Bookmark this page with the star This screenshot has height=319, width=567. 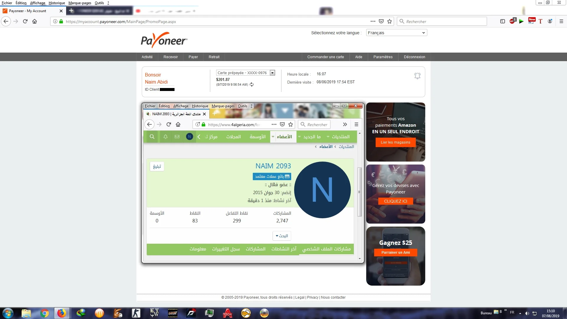click(x=390, y=21)
